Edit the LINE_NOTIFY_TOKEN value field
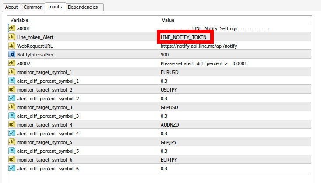The height and width of the screenshot is (183, 321). 183,37
